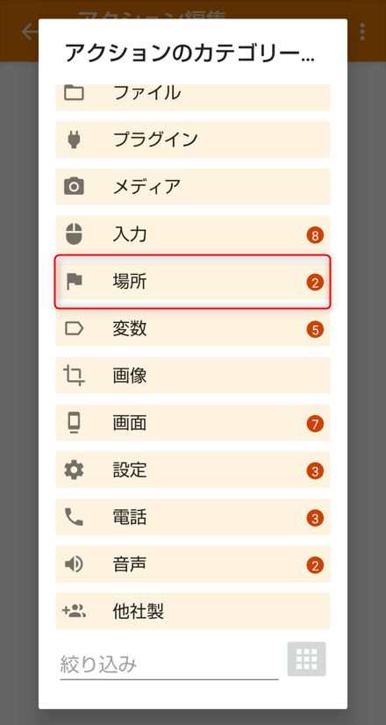The image size is (386, 725).
Task: Open the three-dot overflow menu
Action: [362, 32]
